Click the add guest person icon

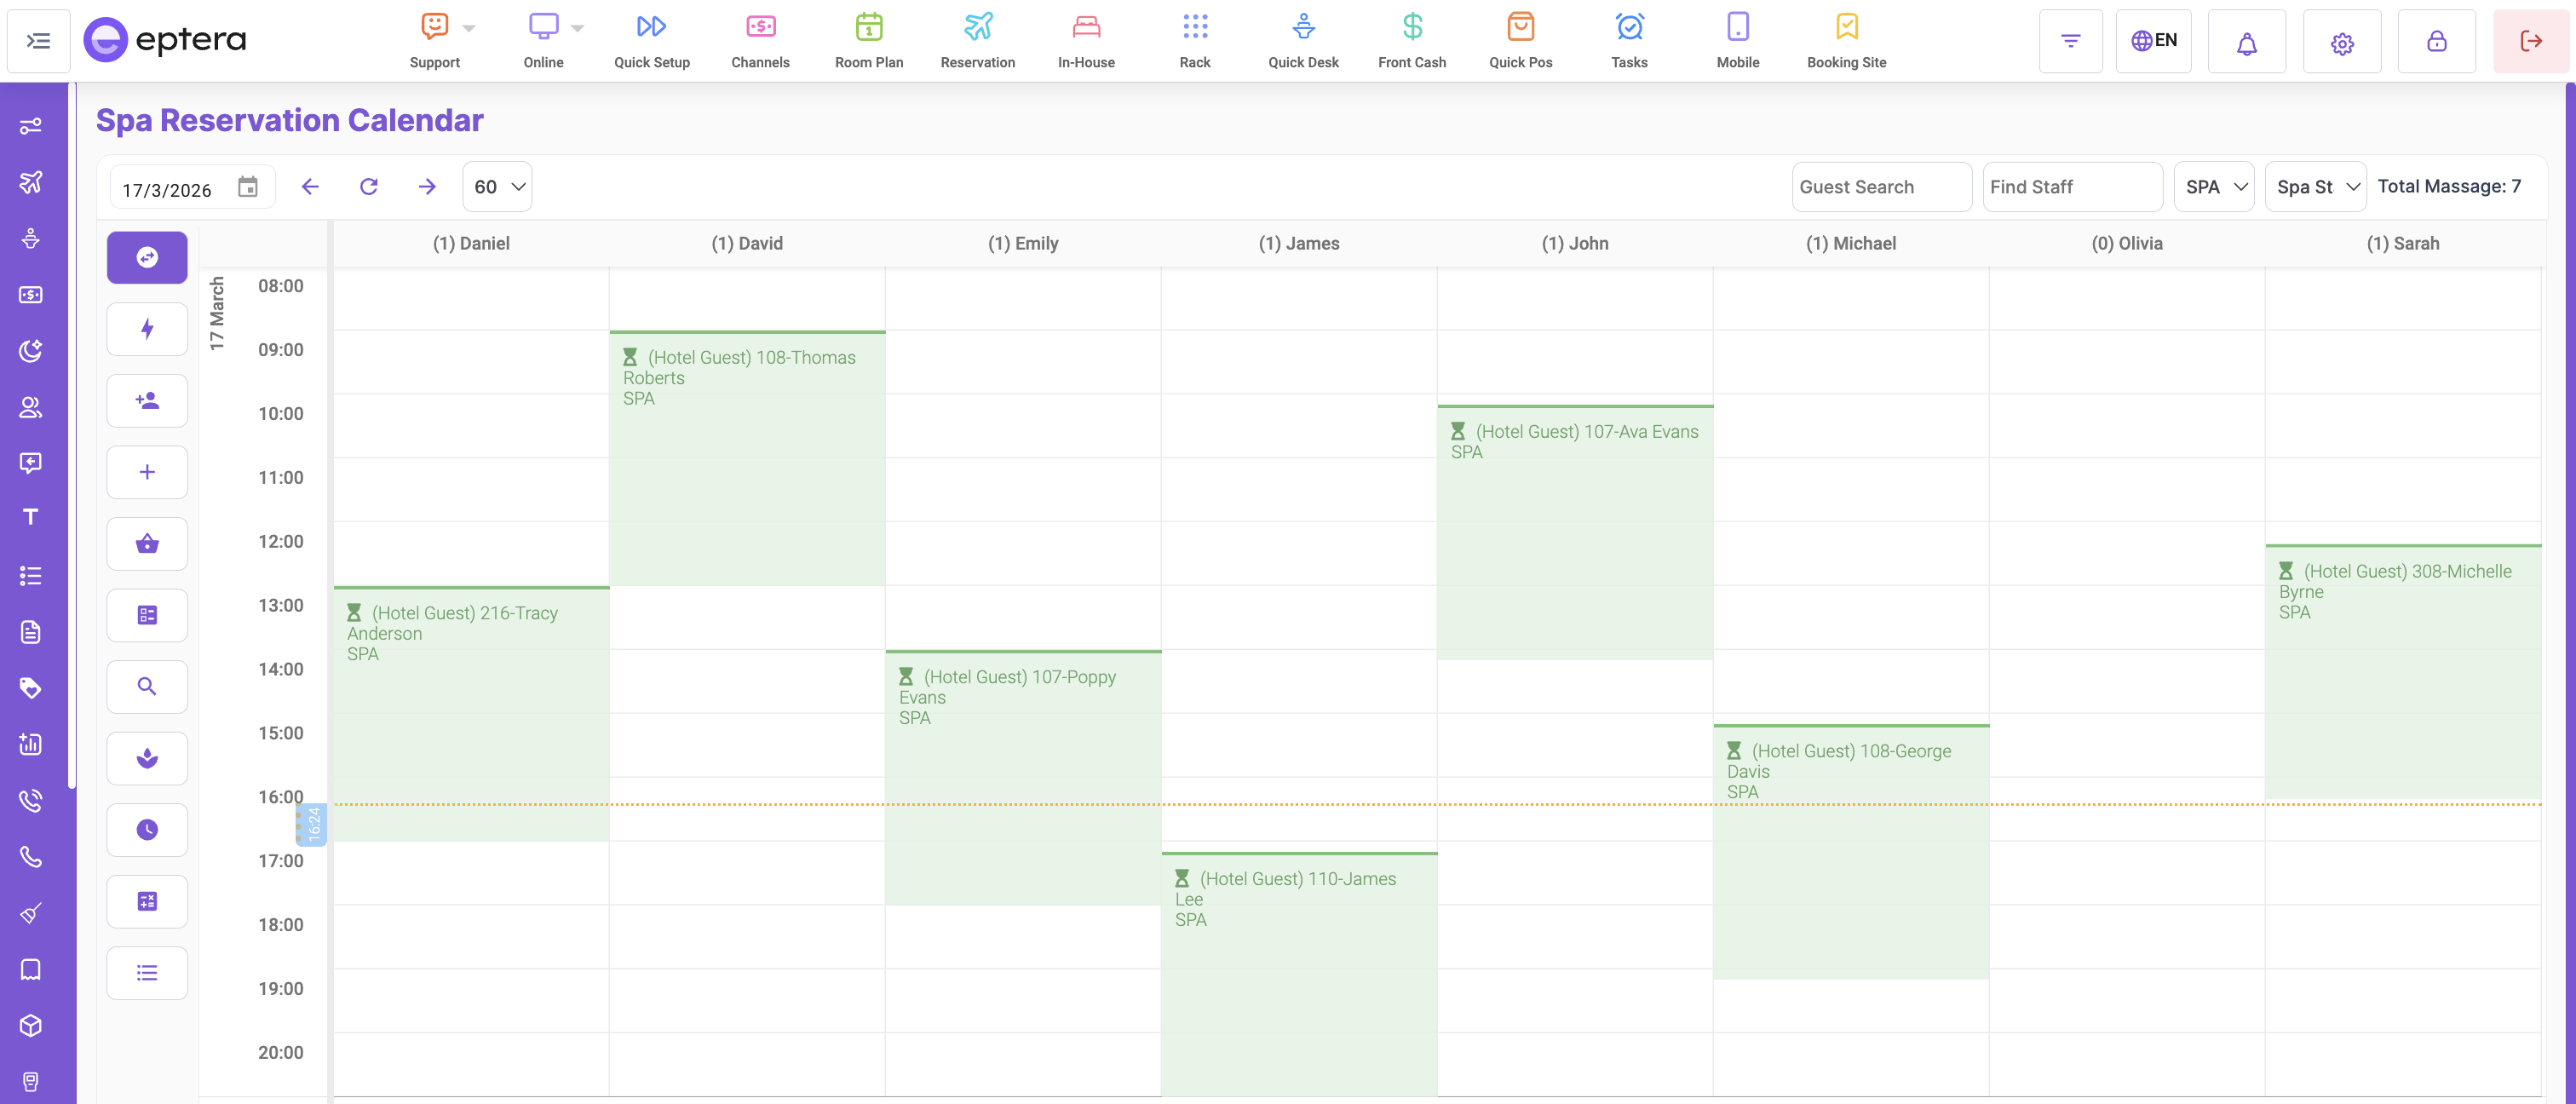(x=147, y=401)
